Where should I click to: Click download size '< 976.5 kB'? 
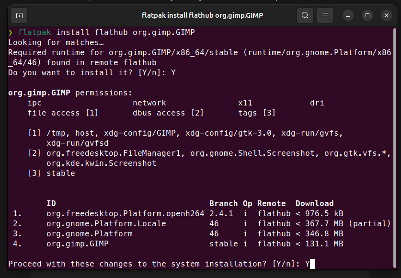tap(320, 214)
